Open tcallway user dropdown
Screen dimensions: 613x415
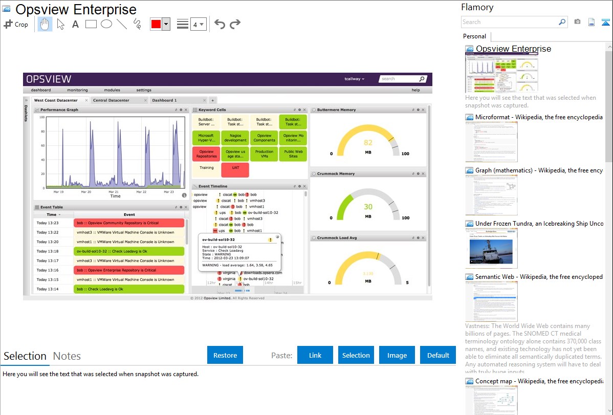pyautogui.click(x=354, y=79)
